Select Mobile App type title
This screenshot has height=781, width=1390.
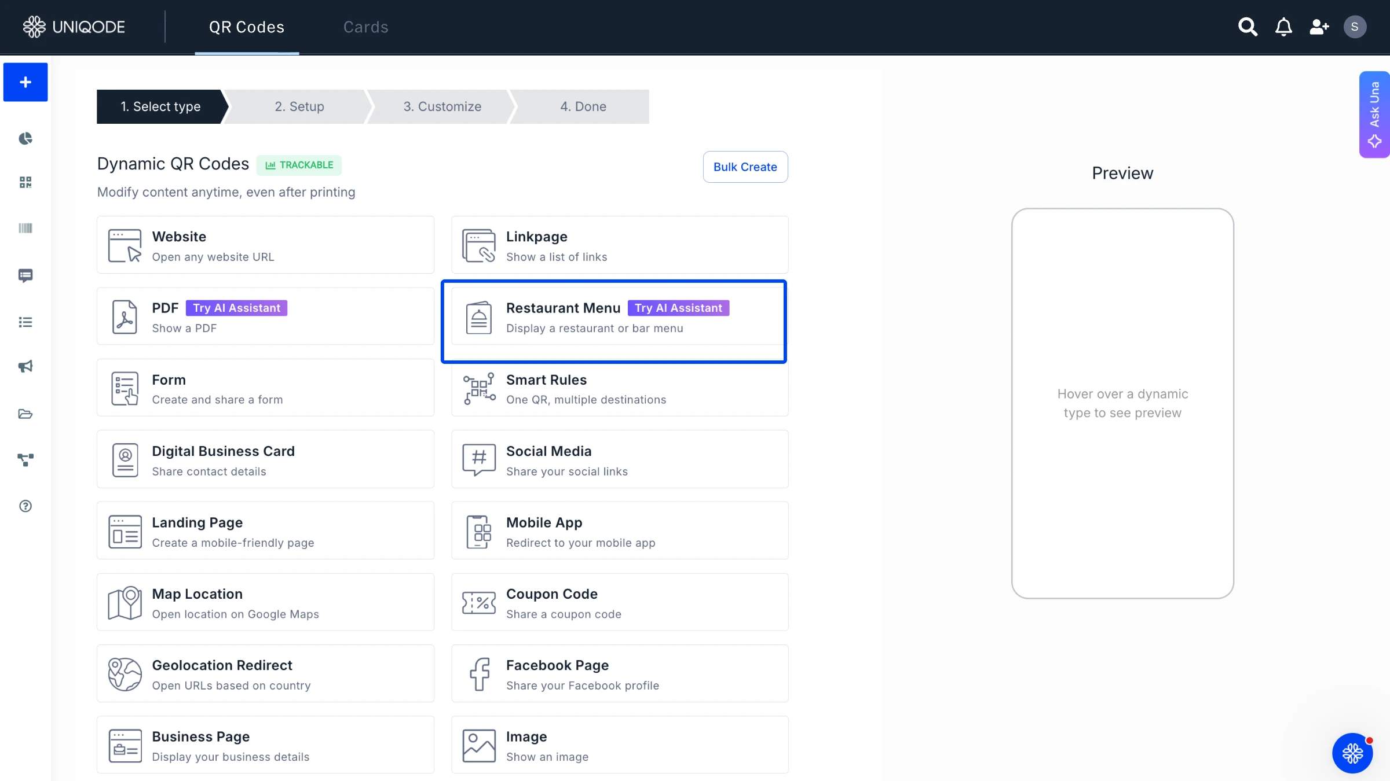click(544, 522)
